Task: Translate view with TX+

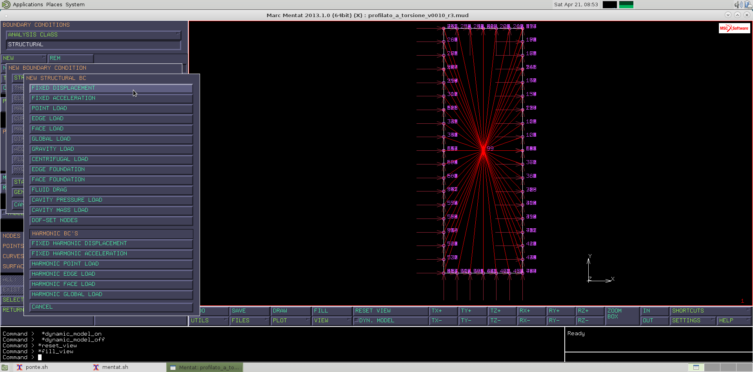Action: tap(444, 311)
